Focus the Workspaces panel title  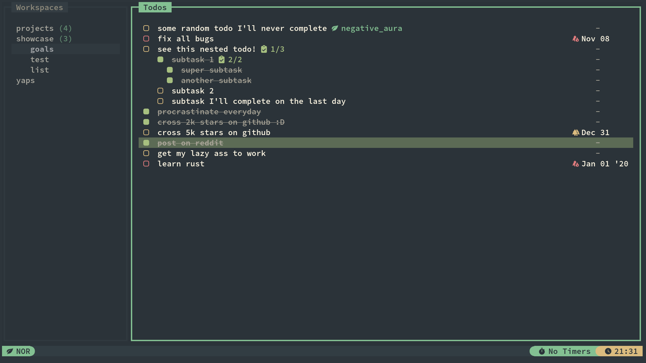point(40,7)
